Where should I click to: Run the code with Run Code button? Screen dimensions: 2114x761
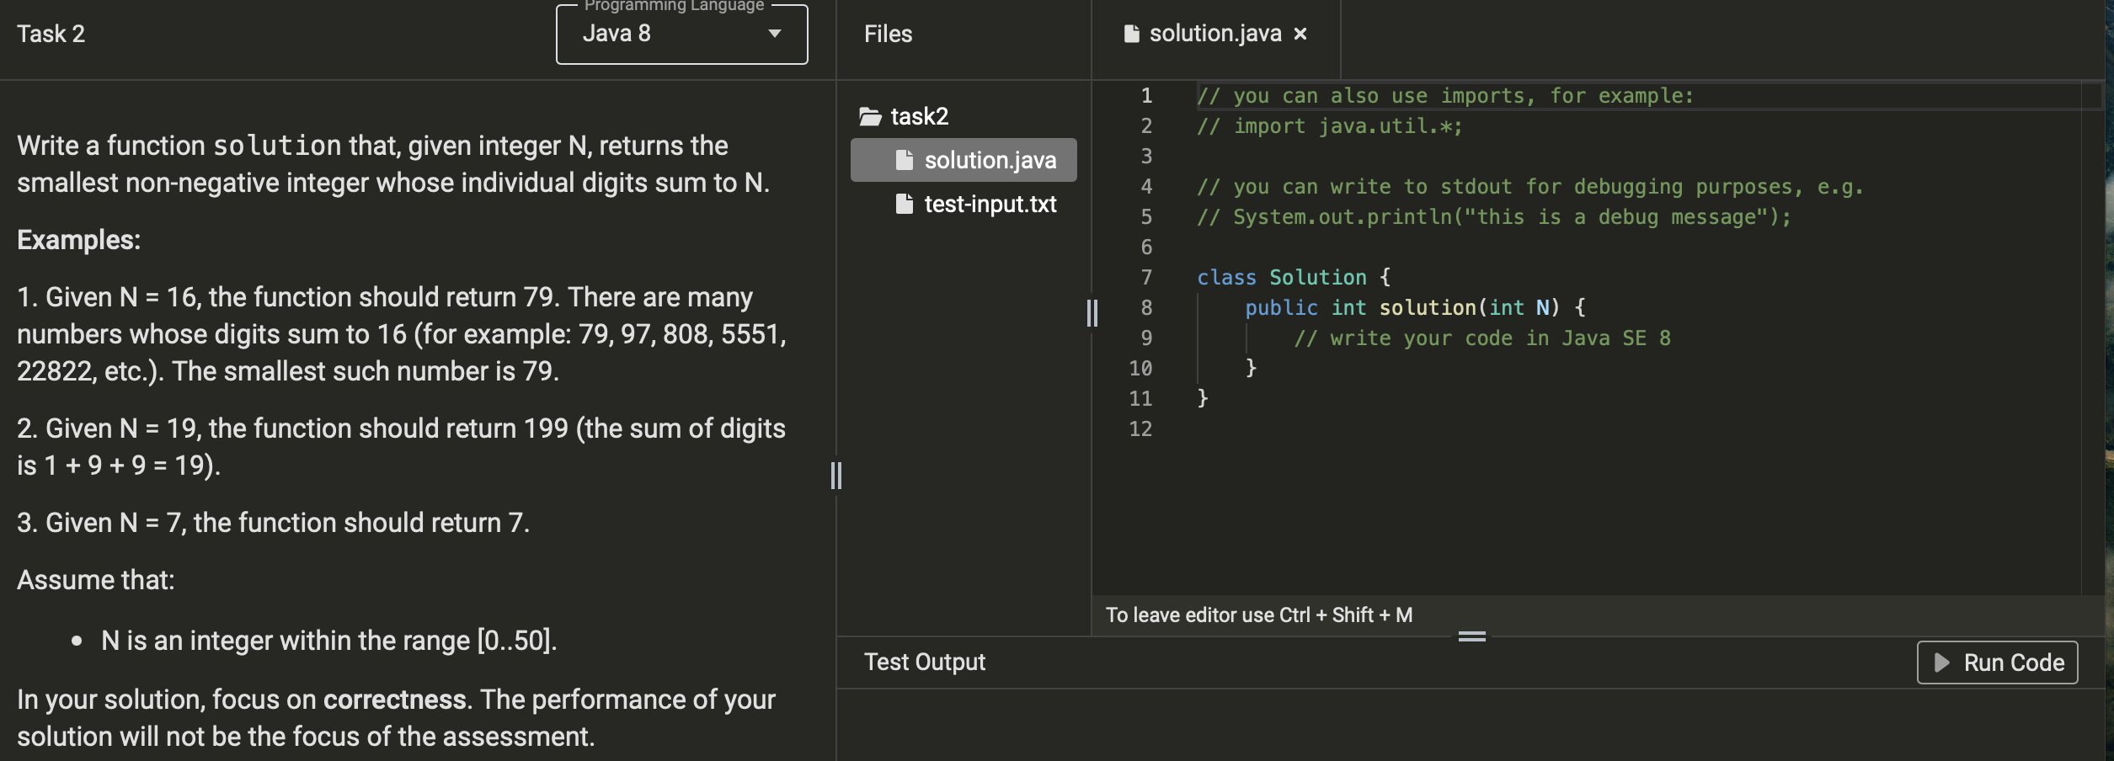1997,663
